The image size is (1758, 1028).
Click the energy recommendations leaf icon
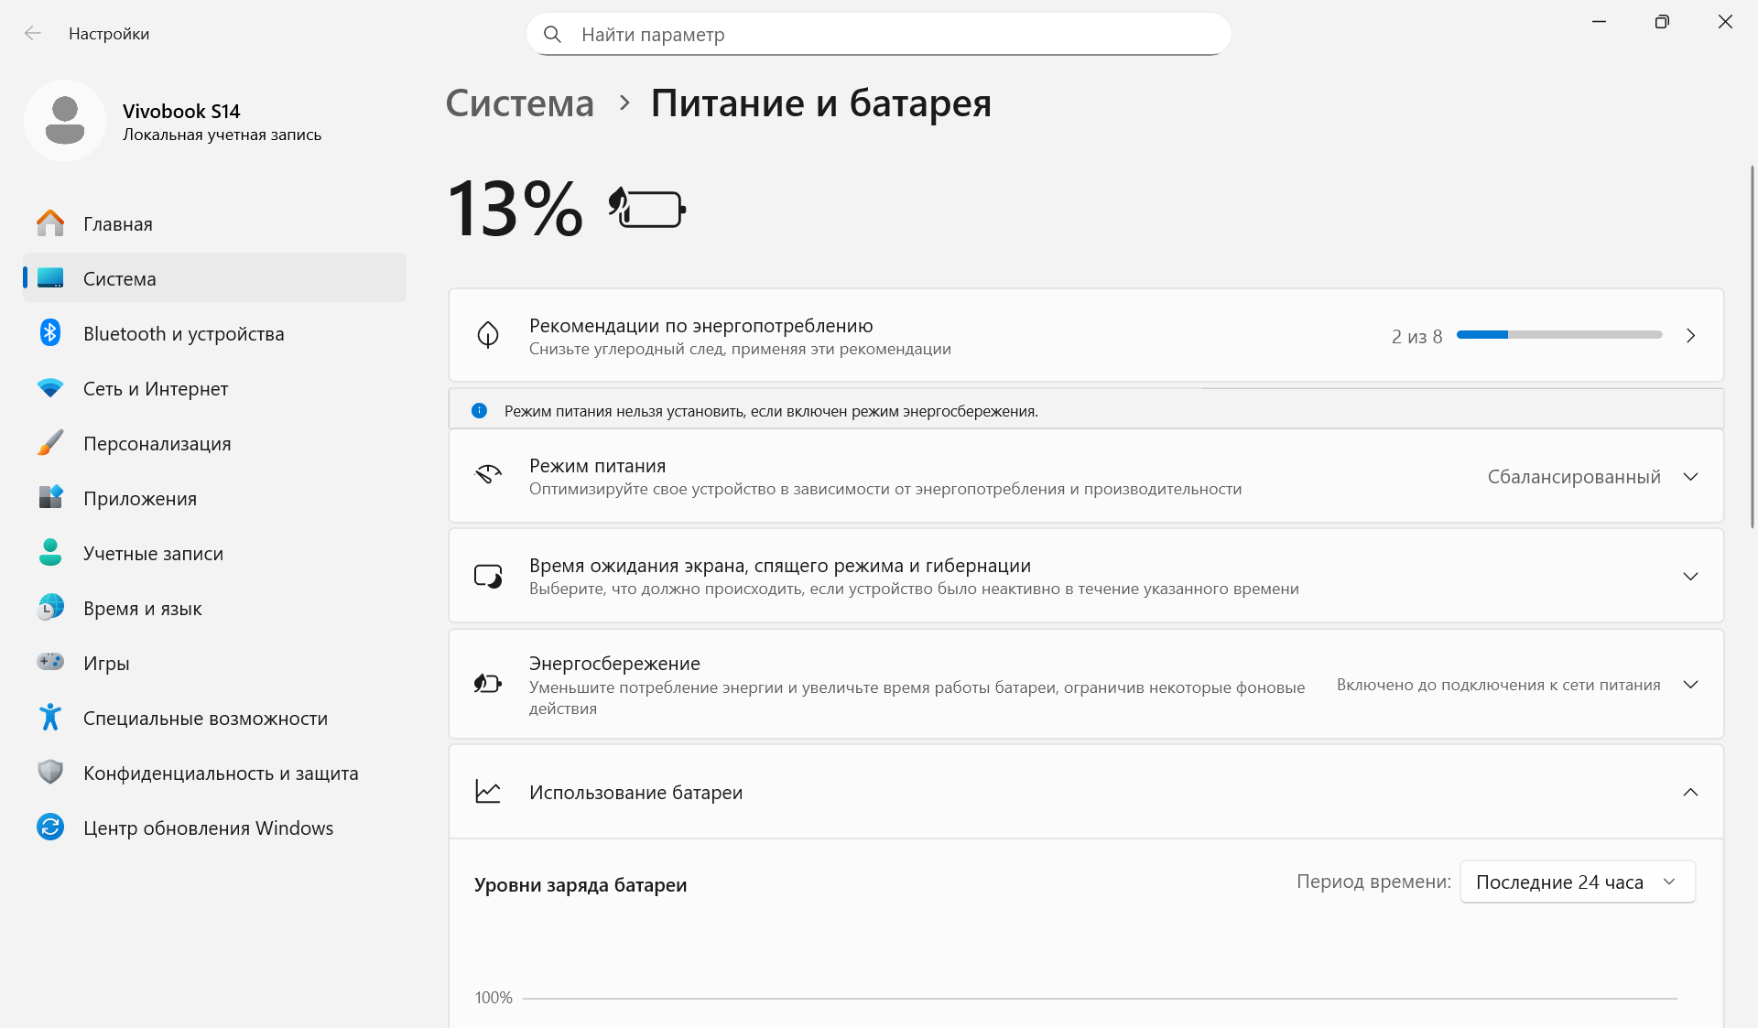pos(488,335)
